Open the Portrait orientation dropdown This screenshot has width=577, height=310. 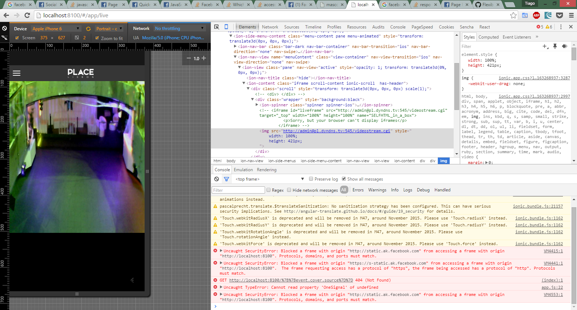tap(109, 28)
